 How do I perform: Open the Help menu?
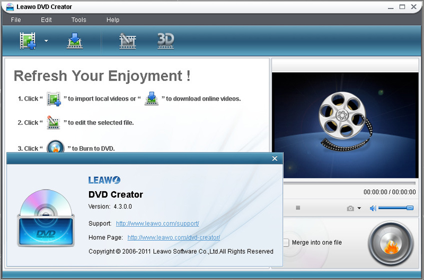pyautogui.click(x=113, y=20)
